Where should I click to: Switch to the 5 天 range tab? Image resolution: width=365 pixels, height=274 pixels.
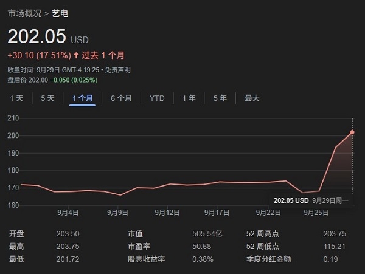tap(47, 98)
